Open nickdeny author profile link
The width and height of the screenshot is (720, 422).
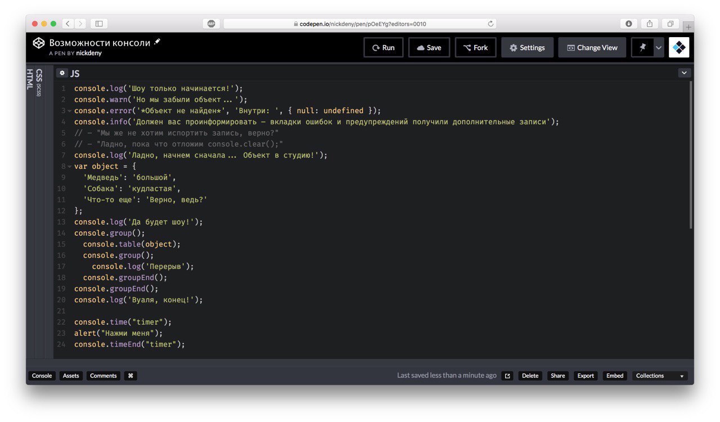click(89, 53)
